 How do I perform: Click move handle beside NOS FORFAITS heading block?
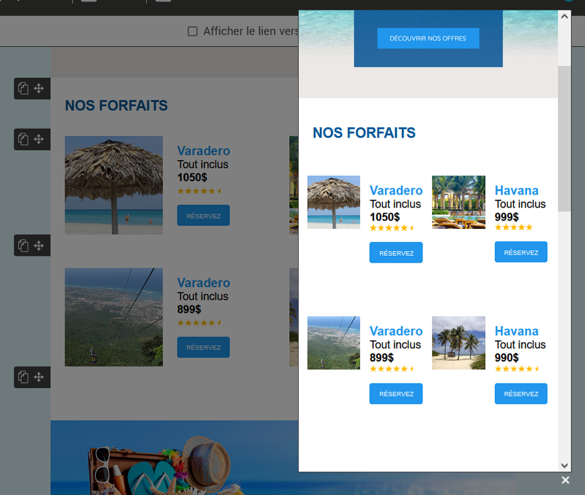click(39, 89)
